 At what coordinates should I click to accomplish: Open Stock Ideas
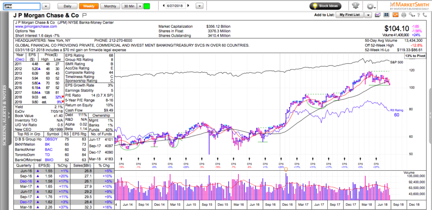tap(326, 6)
